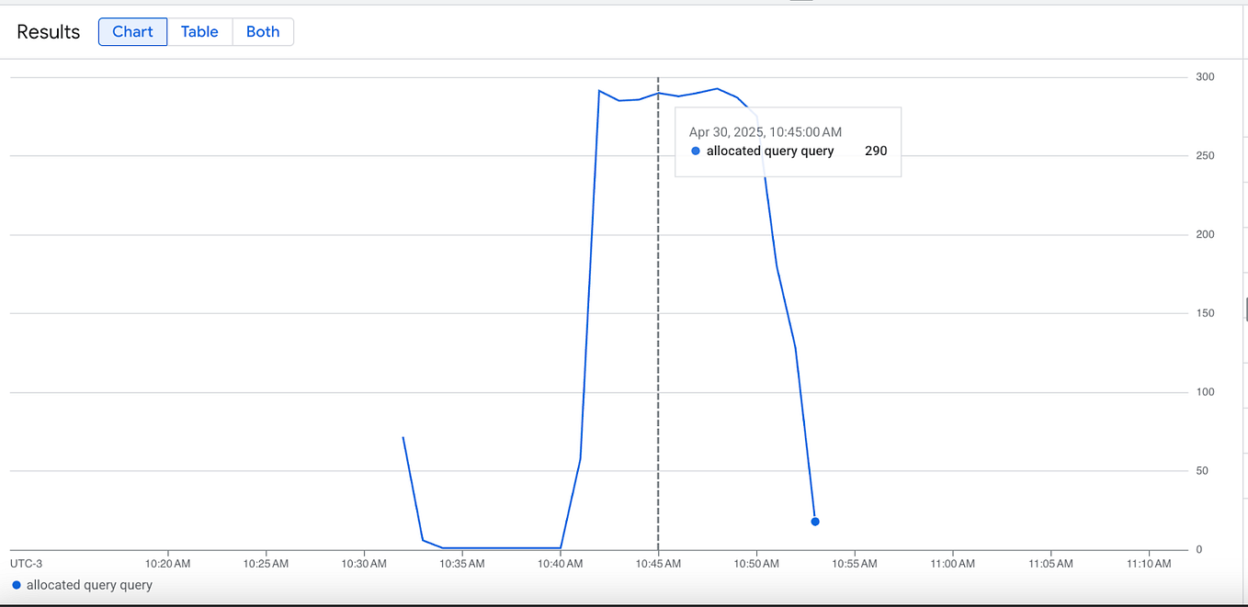The image size is (1248, 607).
Task: Select the Chart view tab
Action: pyautogui.click(x=132, y=31)
